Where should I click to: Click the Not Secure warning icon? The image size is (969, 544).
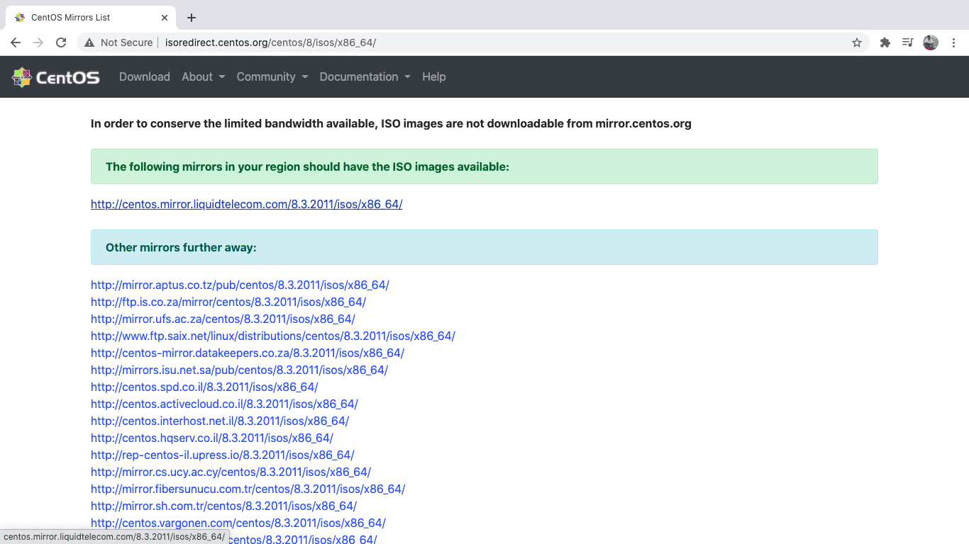(x=89, y=42)
